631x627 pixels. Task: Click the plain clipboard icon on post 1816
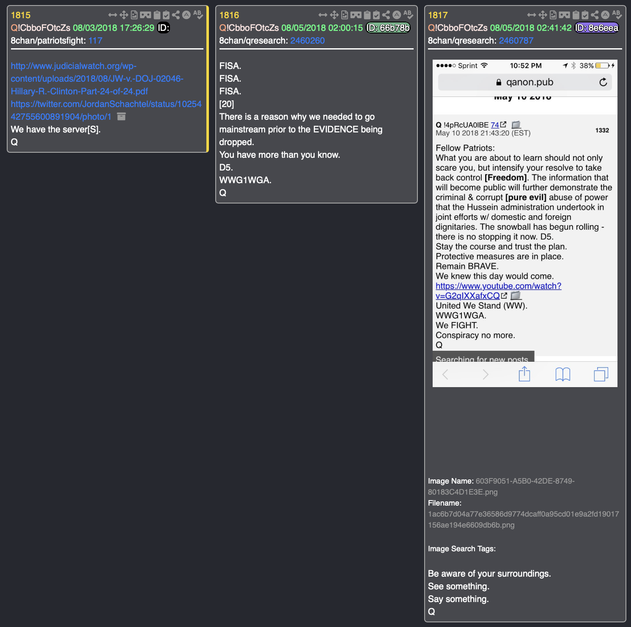[x=368, y=15]
